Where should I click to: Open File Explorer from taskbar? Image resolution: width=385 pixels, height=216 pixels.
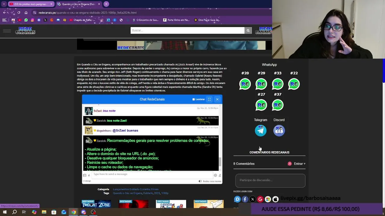44,212
